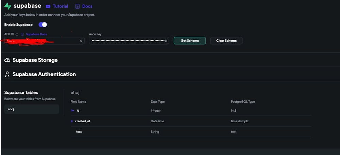Image resolution: width=340 pixels, height=155 pixels.
Task: Disable the Enable Supabase toggle
Action: tap(43, 25)
